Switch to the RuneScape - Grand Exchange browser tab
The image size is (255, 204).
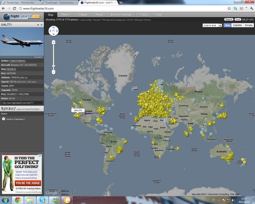pyautogui.click(x=59, y=3)
